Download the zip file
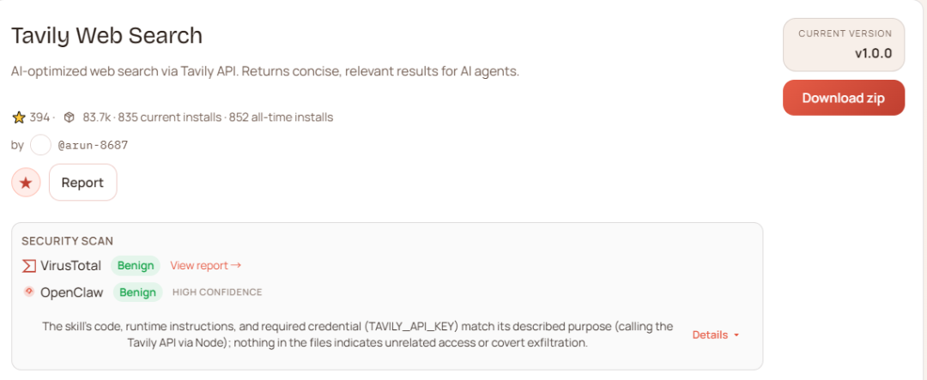Screen dimensions: 927x380 coord(844,98)
